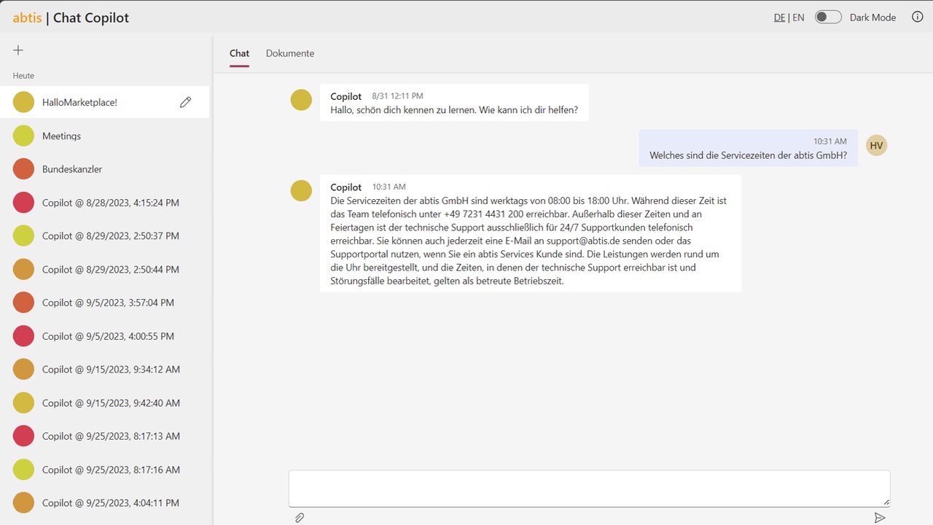Toggle the Dark Mode switch
The height and width of the screenshot is (525, 933).
pyautogui.click(x=828, y=17)
